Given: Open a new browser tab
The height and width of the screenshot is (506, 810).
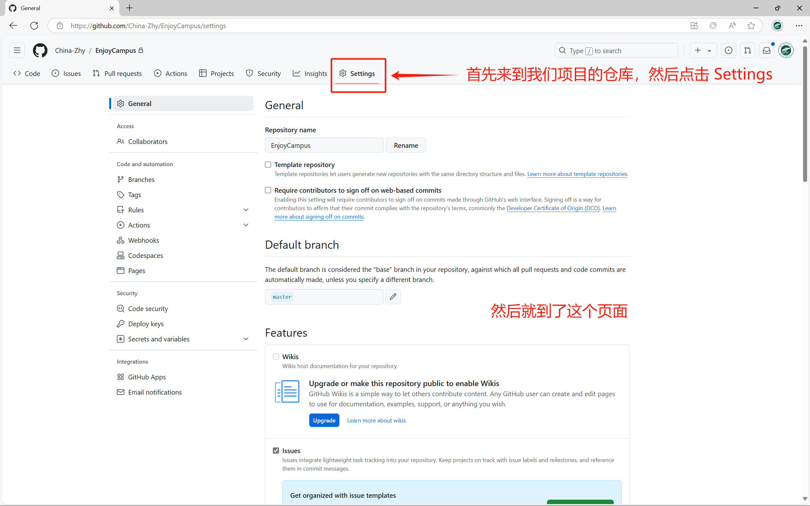Looking at the screenshot, I should [129, 8].
